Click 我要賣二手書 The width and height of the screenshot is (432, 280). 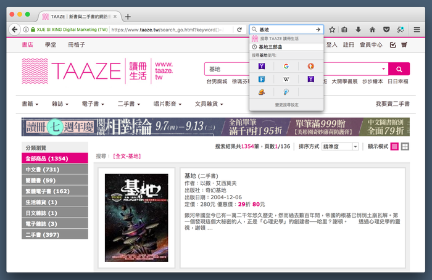tap(393, 104)
